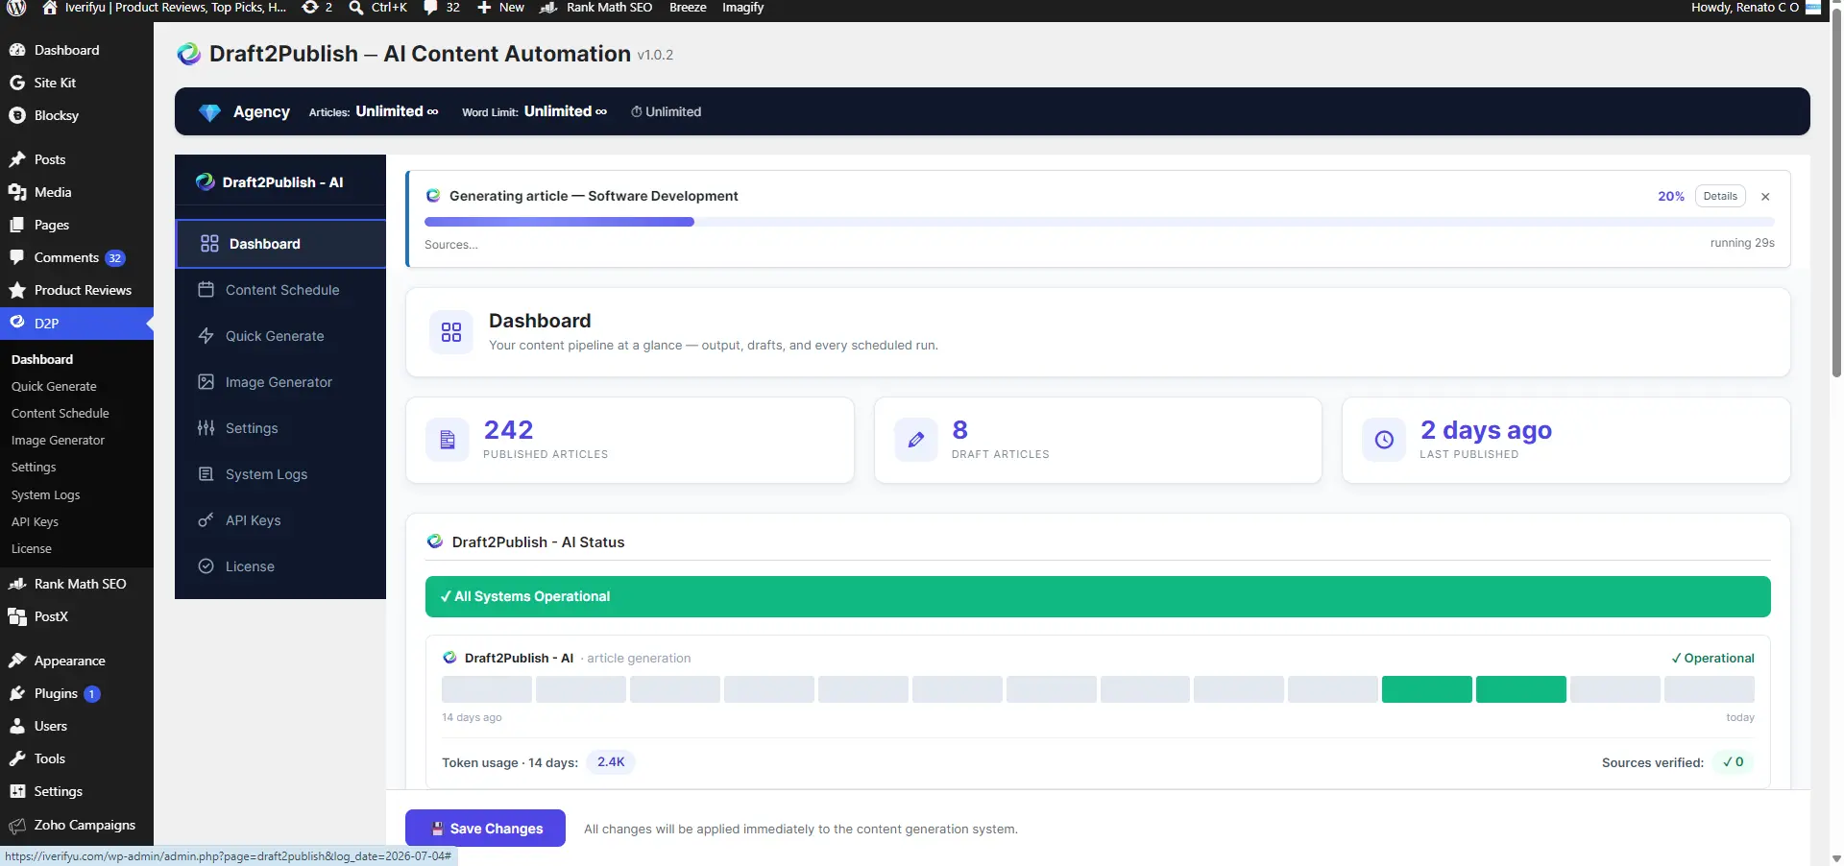The image size is (1844, 866).
Task: Click the 2.4K token usage badge
Action: coord(611,762)
